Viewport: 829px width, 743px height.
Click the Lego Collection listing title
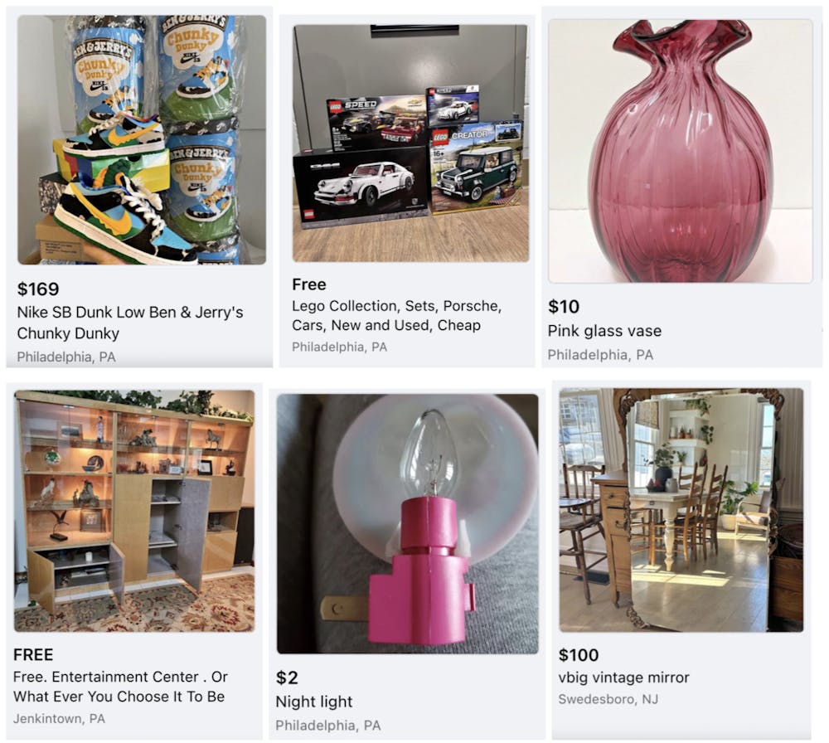click(x=396, y=315)
